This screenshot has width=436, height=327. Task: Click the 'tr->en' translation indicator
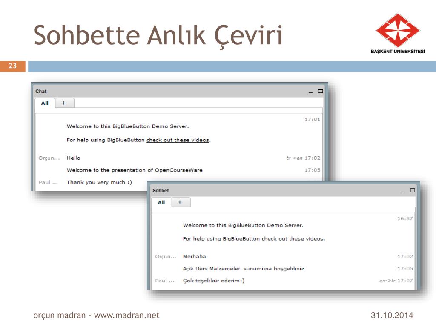(x=294, y=158)
